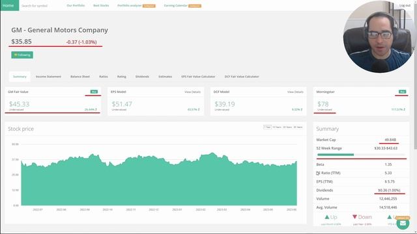Click the $78 Morningstar fair value
The width and height of the screenshot is (417, 234).
click(323, 104)
